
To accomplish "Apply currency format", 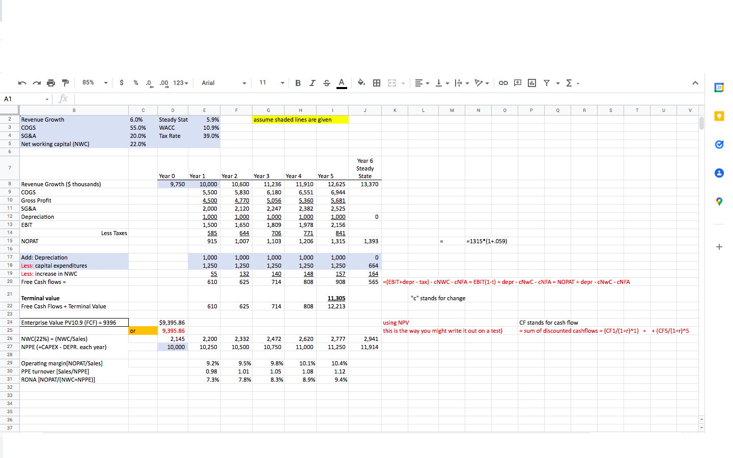I will click(121, 82).
